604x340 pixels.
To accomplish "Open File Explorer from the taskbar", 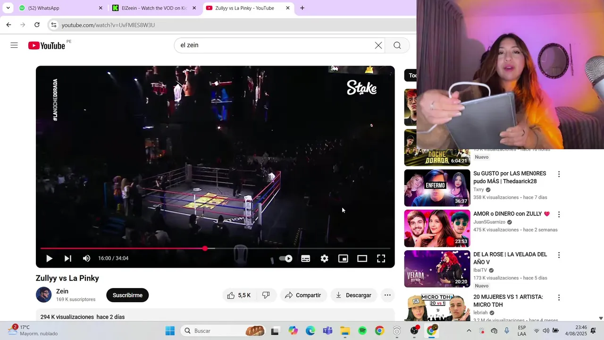I will 345,331.
